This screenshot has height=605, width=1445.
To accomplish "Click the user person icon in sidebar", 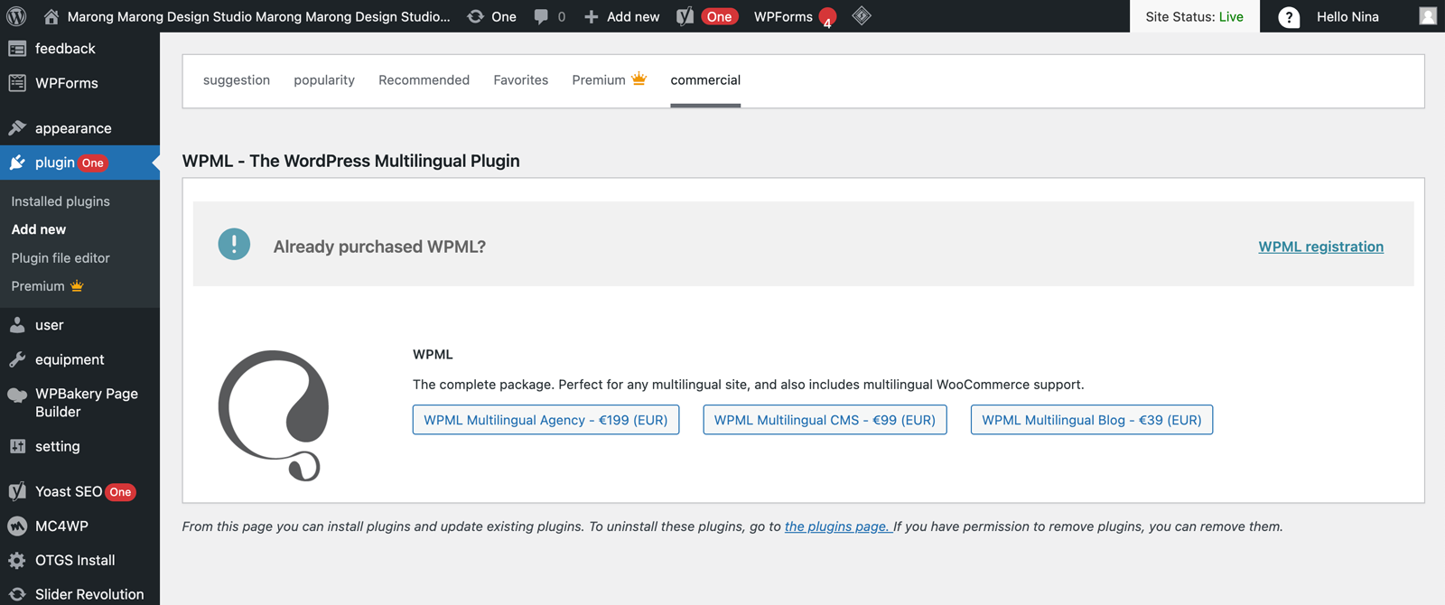I will pyautogui.click(x=17, y=325).
